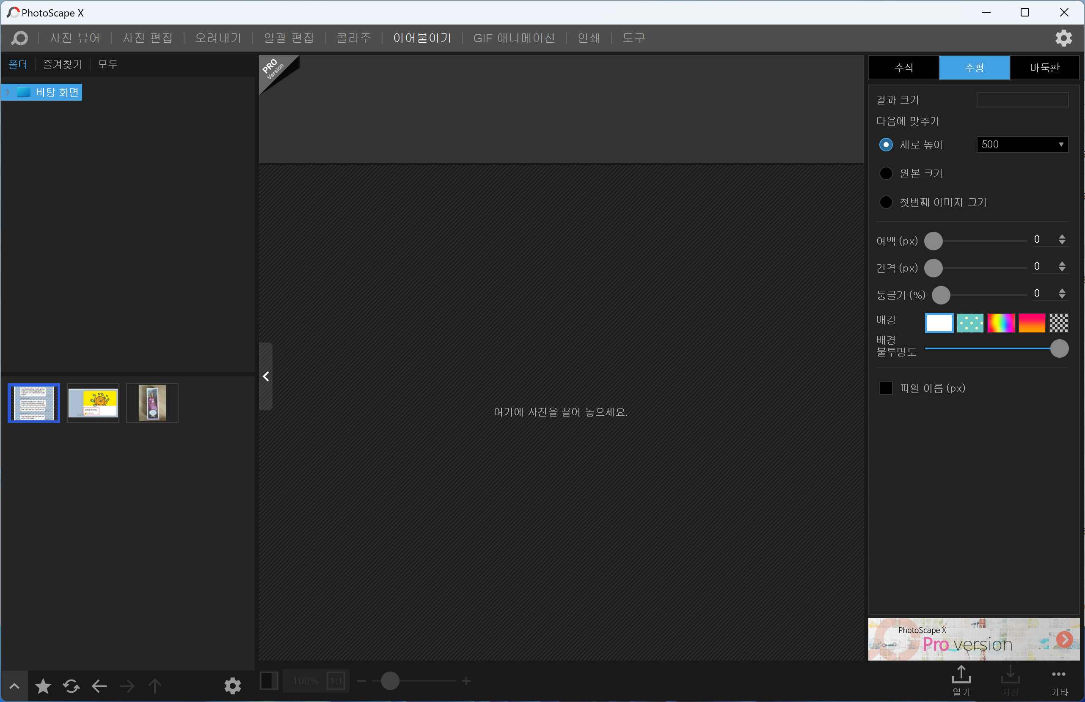Select the 바둑판 layout tab
The image size is (1085, 702).
coord(1044,68)
